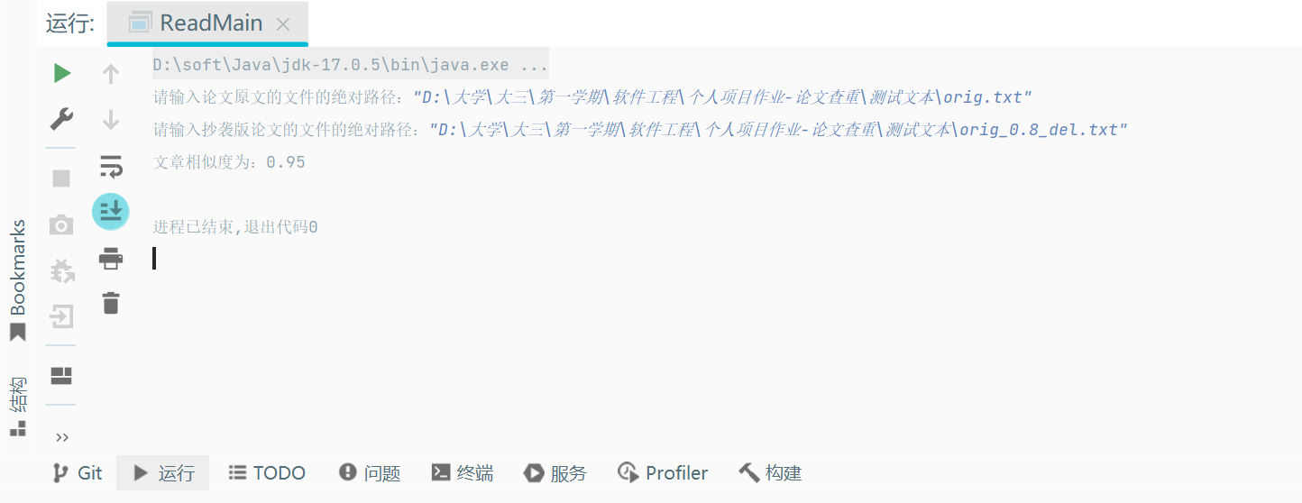Click the layout restore icon in left toolbar
Screen dimensions: 1302x503
pyautogui.click(x=61, y=375)
